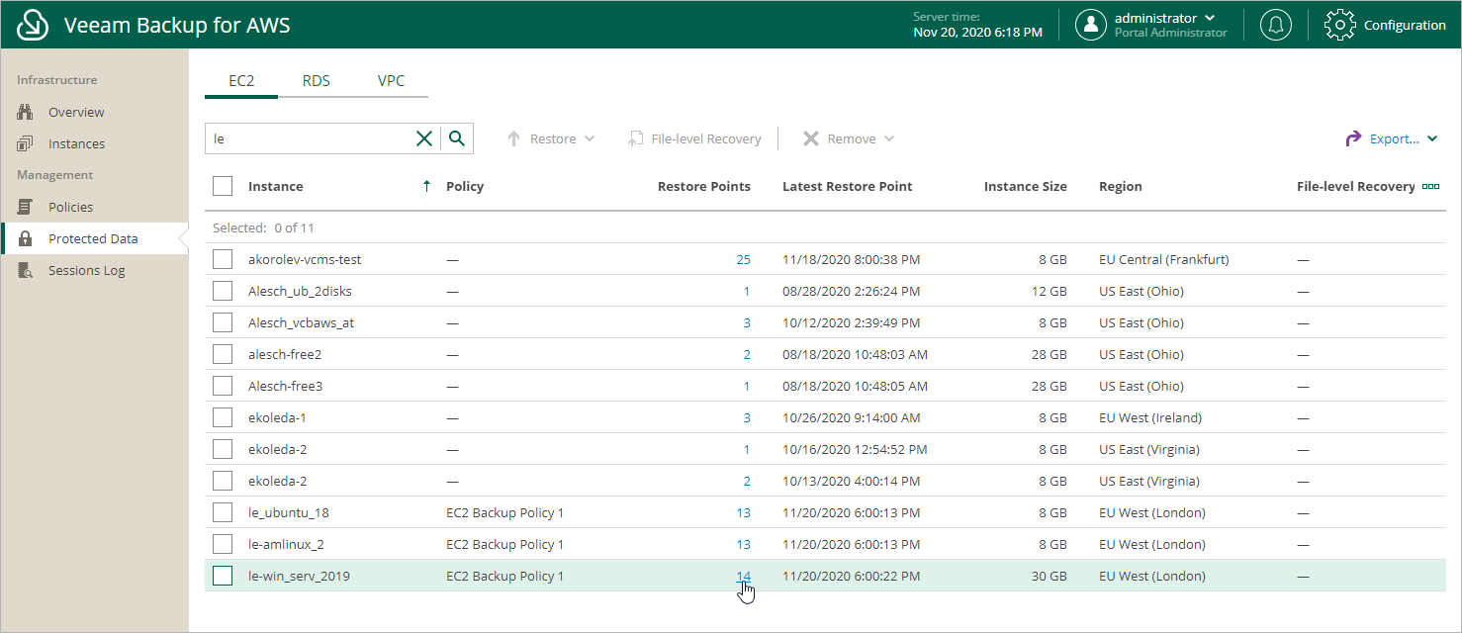This screenshot has height=633, width=1462.
Task: Open 2 restore points for alesch-free2
Action: click(747, 354)
